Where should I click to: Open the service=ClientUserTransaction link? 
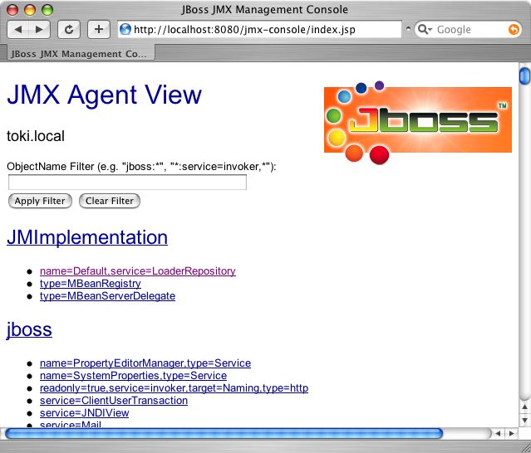point(114,401)
